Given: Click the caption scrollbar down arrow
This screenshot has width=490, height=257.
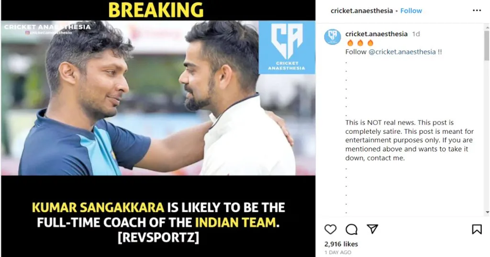Looking at the screenshot, I should pos(487,213).
